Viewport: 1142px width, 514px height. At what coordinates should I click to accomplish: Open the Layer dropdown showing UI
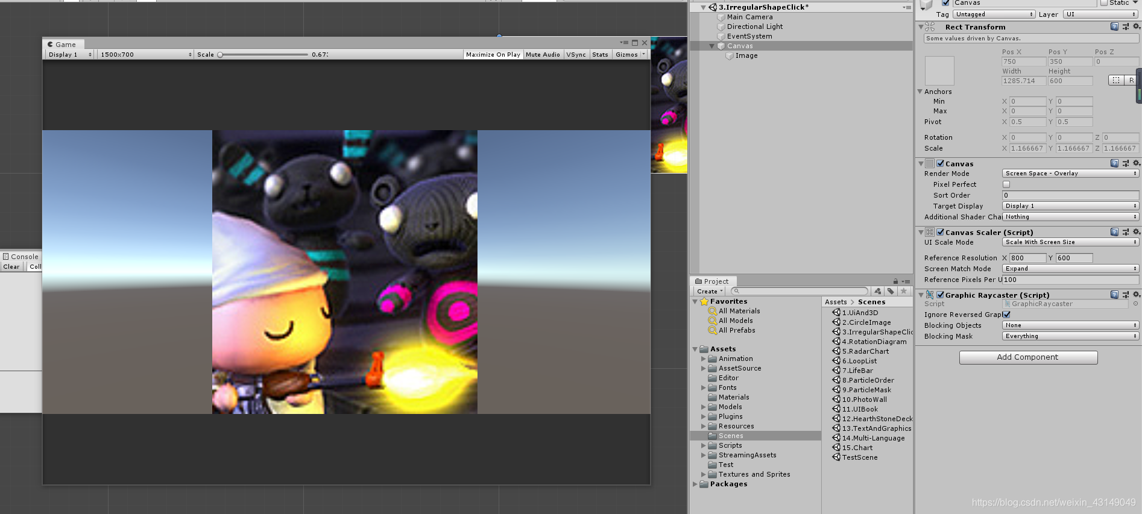(1100, 14)
